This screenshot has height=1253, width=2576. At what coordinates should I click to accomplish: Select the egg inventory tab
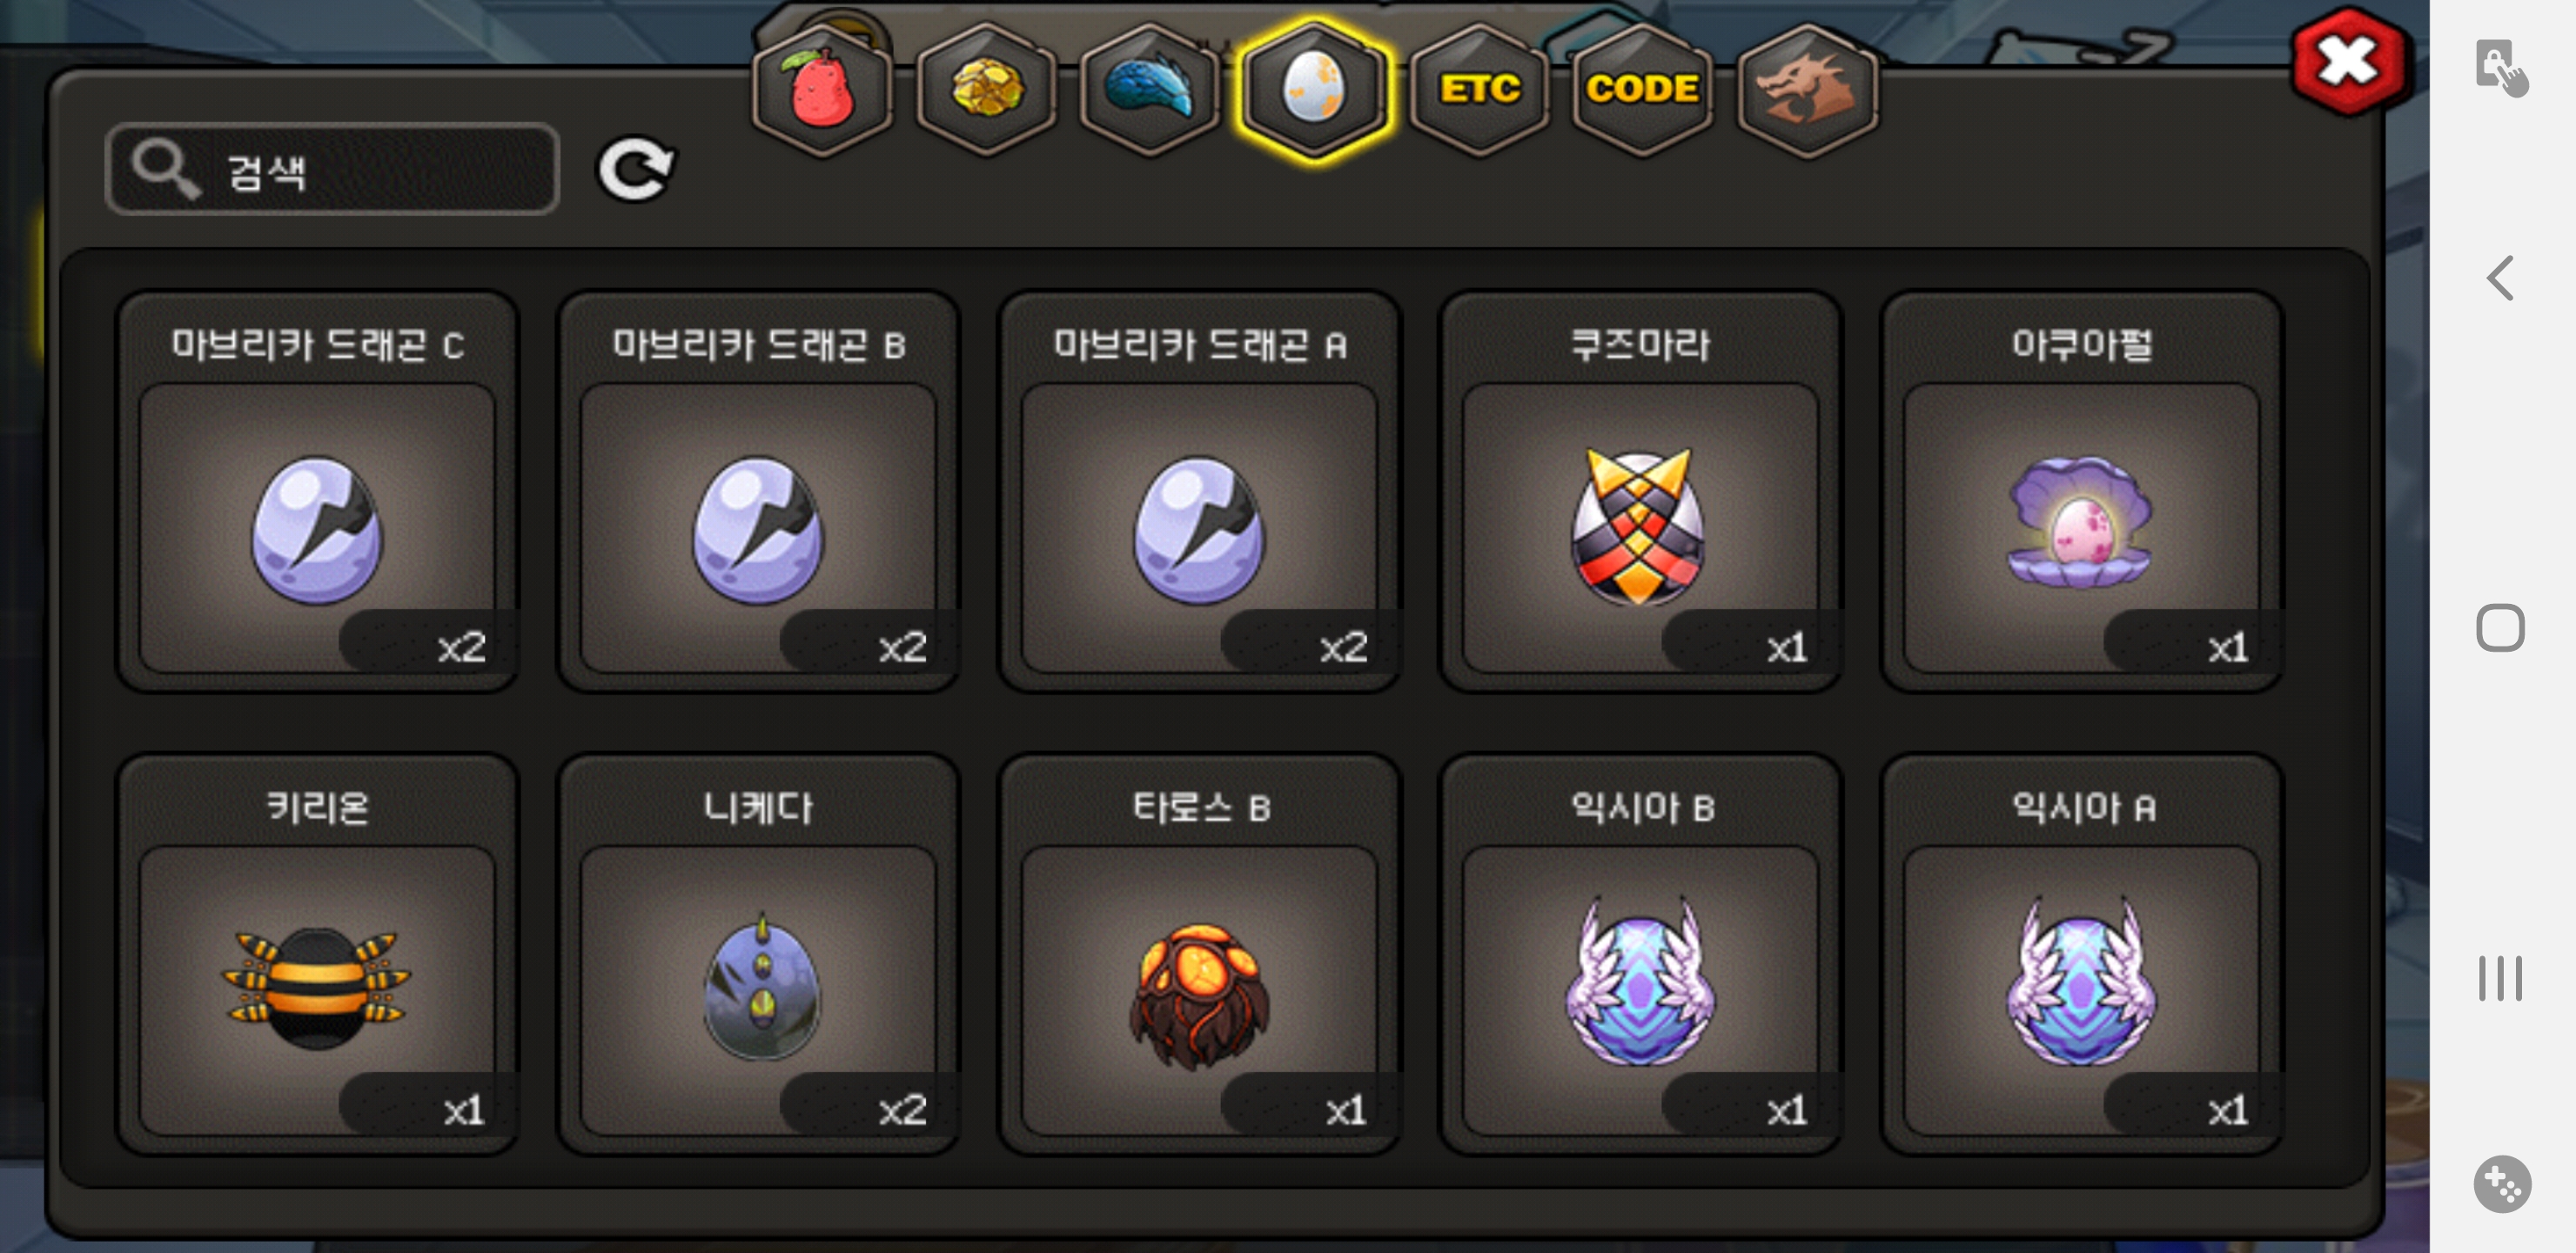[1314, 89]
